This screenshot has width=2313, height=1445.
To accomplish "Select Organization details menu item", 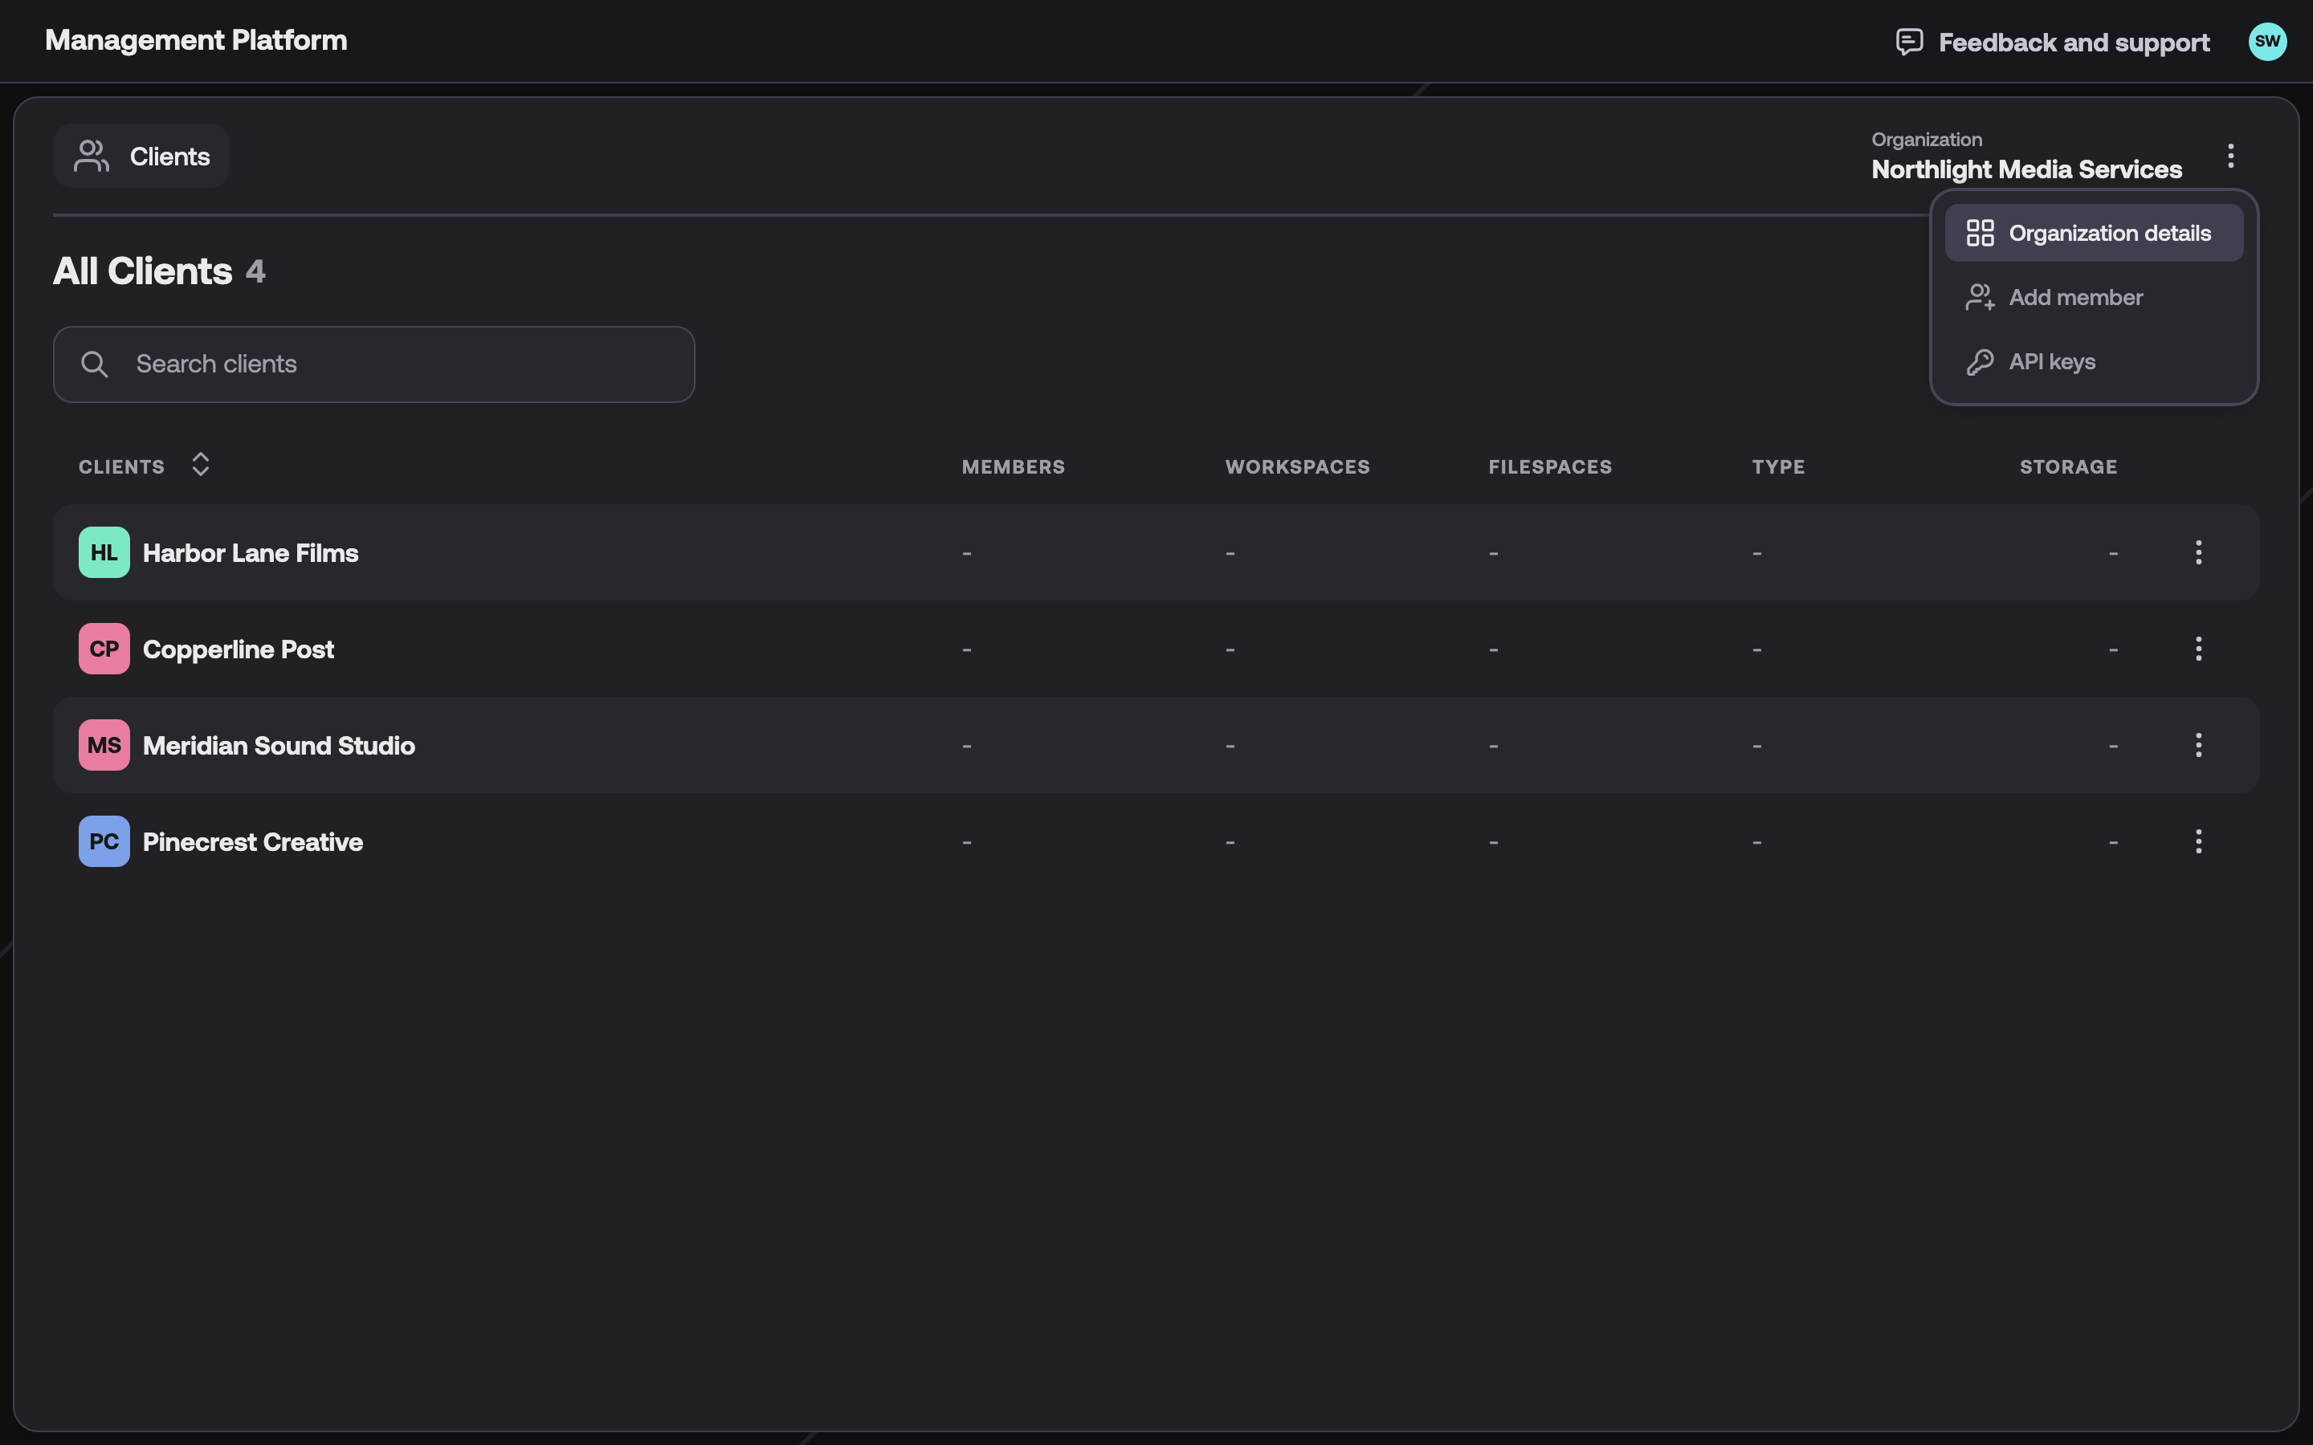I will point(2094,233).
